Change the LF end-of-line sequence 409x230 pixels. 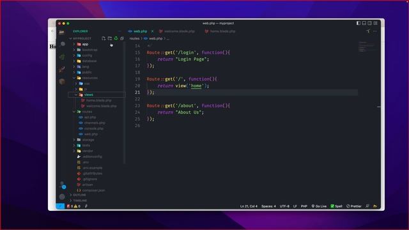(295, 206)
